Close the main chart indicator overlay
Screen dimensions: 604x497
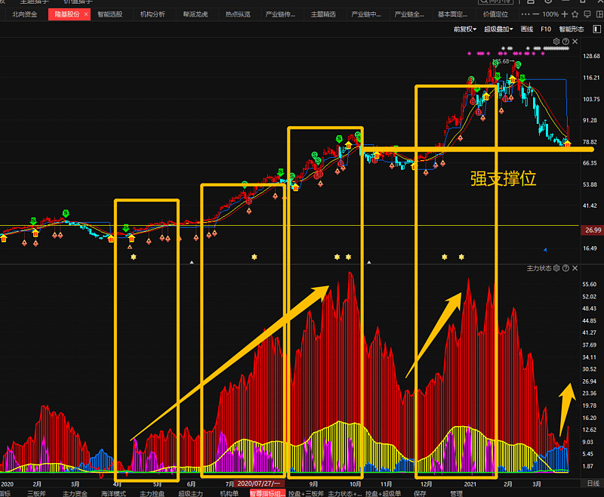coord(575,42)
